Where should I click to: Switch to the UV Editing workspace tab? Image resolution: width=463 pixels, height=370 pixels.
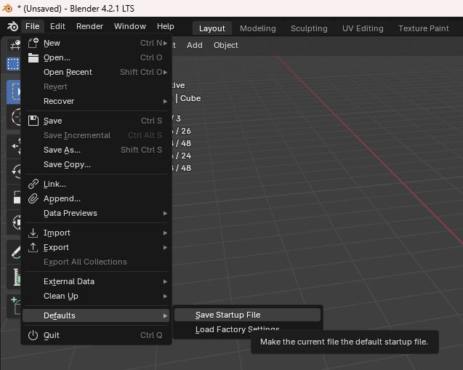coord(363,28)
